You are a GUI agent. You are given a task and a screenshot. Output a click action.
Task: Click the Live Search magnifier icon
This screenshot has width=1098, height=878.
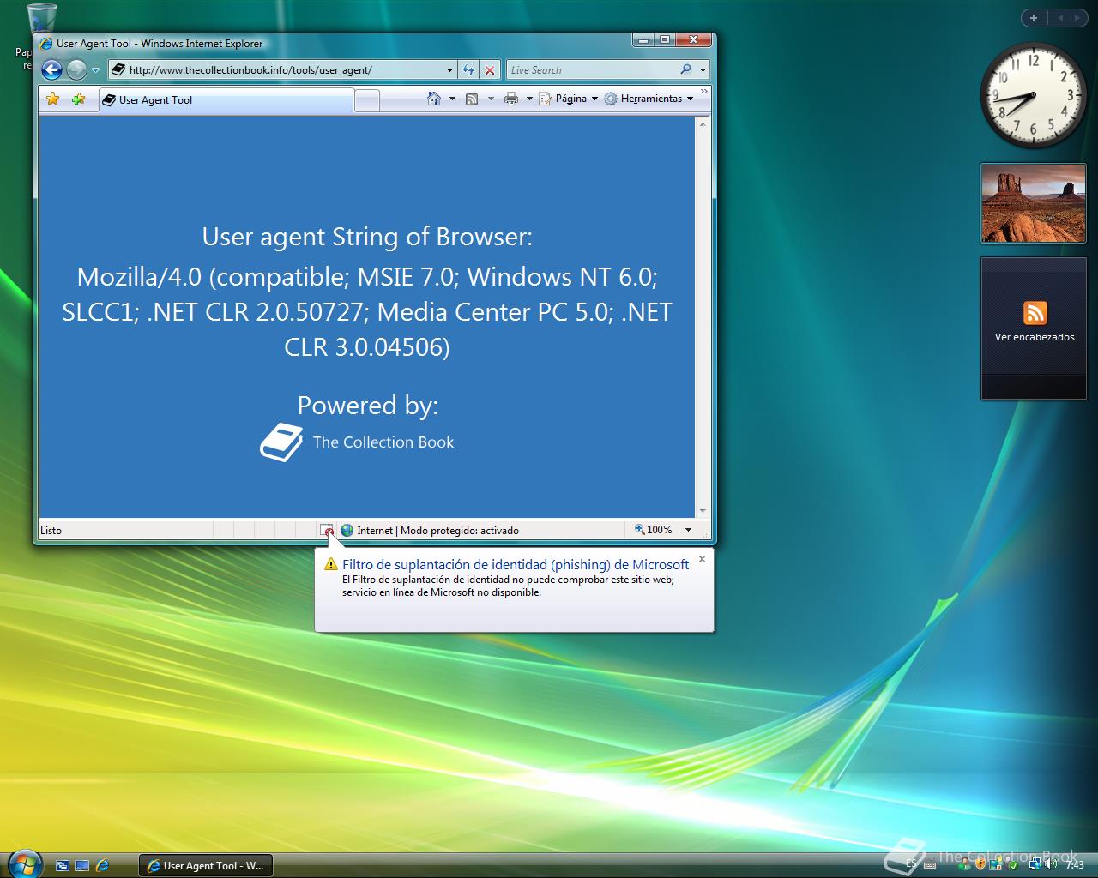(685, 70)
